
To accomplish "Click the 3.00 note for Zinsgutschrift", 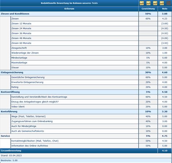I will point(165,48).
